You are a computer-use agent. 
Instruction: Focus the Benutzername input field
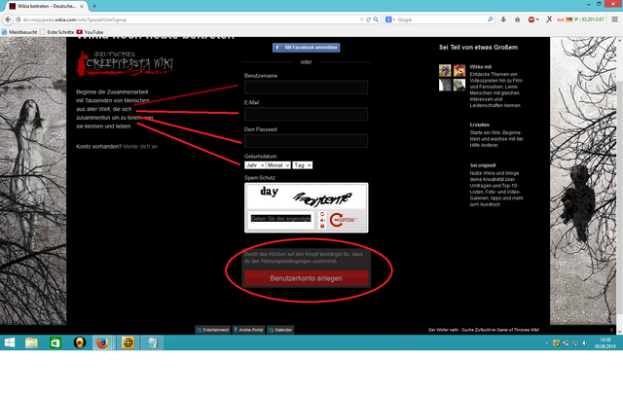click(x=306, y=88)
